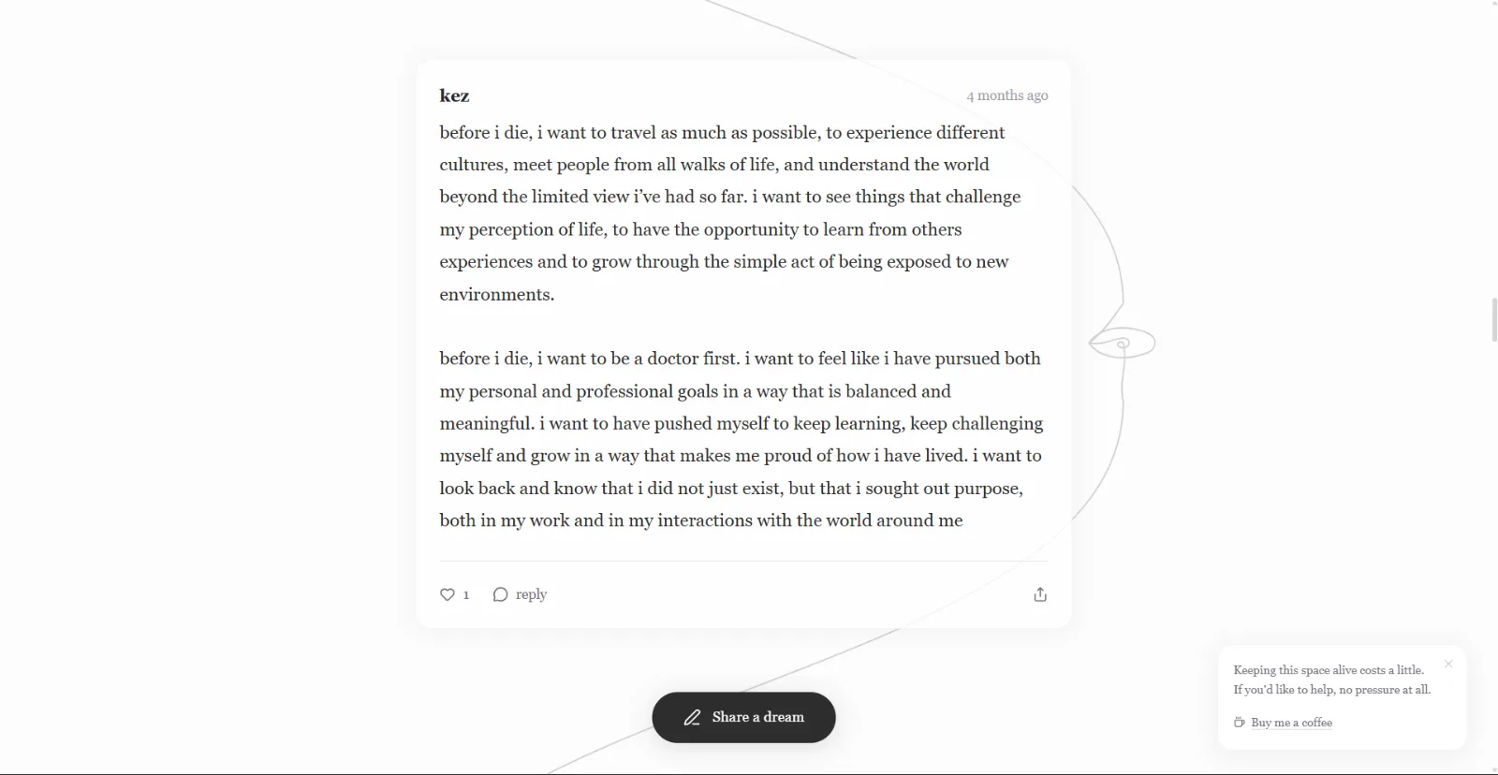Share kez's post using the share icon
Screen dimensions: 1498x775
click(1040, 594)
